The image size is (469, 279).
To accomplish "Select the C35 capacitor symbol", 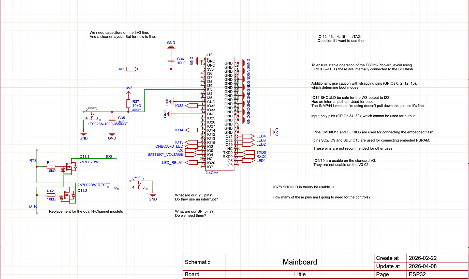I will (112, 120).
